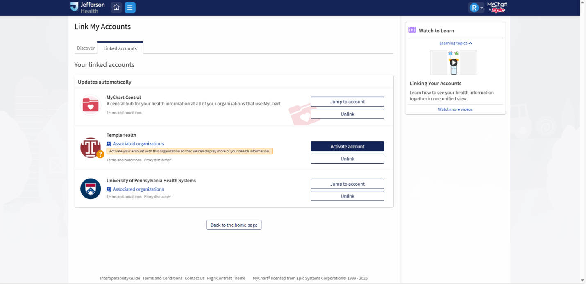
Task: Switch to the Discover tab
Action: [86, 48]
